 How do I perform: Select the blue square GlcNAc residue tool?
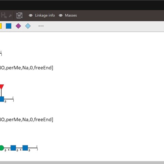pyautogui.click(x=9, y=26)
